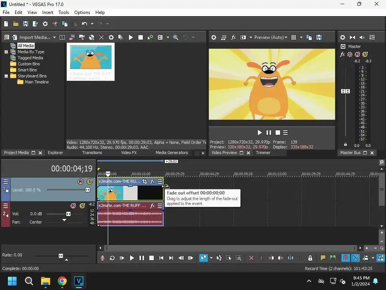Play video in the preview window

click(x=259, y=133)
